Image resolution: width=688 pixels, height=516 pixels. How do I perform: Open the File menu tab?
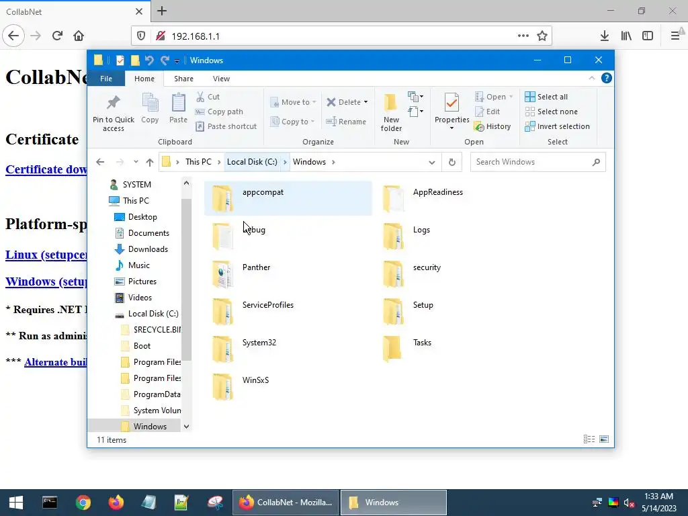click(x=106, y=79)
